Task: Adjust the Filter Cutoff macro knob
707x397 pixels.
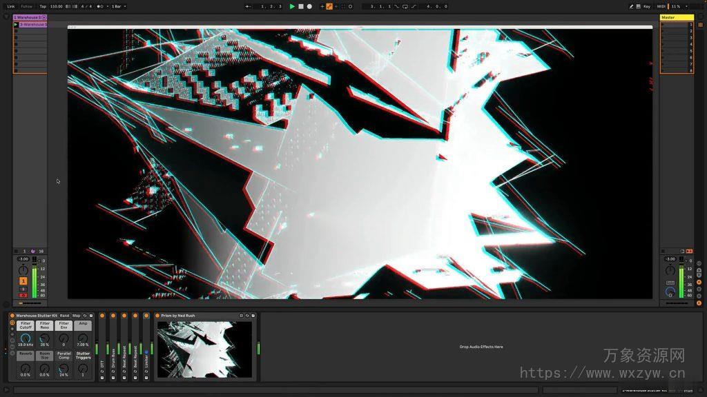Action: click(x=26, y=339)
